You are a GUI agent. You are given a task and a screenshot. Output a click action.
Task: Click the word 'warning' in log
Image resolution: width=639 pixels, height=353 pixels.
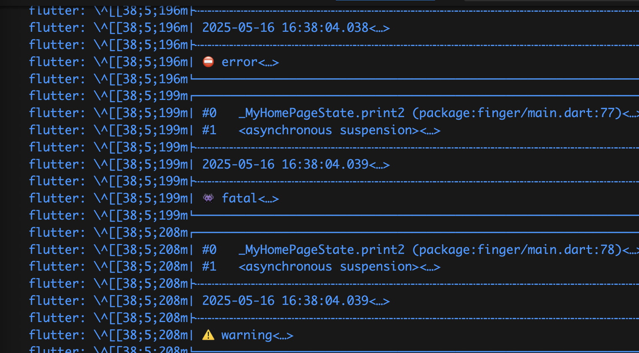coord(247,335)
